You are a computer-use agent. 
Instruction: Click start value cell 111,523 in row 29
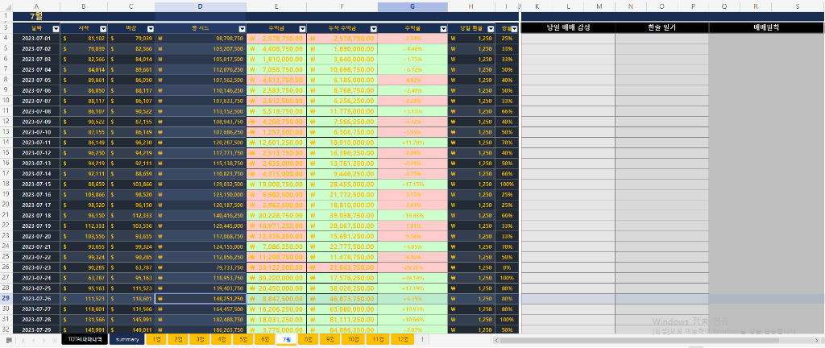pyautogui.click(x=84, y=298)
